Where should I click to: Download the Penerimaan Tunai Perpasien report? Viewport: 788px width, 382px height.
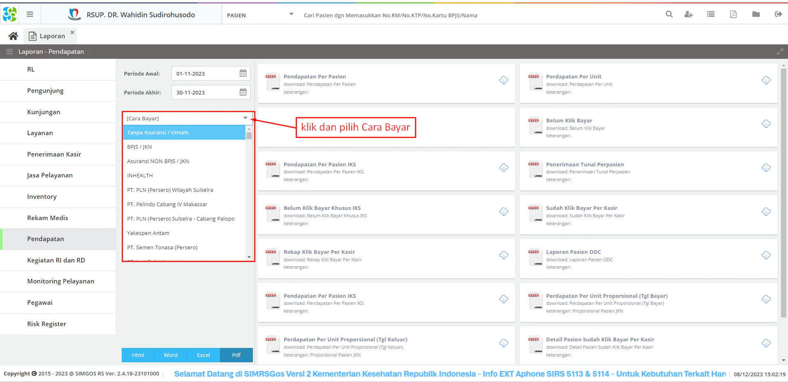766,168
